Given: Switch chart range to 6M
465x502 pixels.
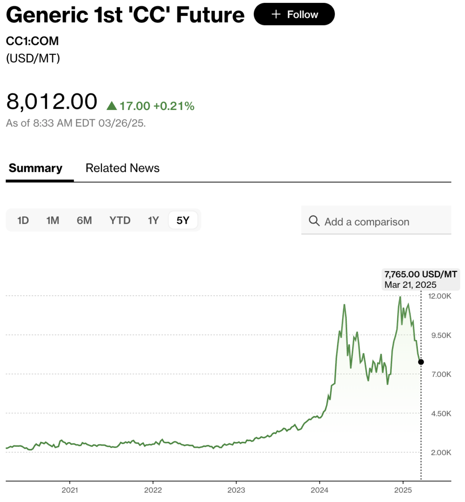Looking at the screenshot, I should click(x=84, y=220).
